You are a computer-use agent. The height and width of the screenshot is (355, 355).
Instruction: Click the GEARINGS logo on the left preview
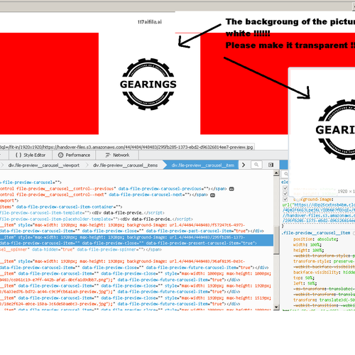[148, 84]
